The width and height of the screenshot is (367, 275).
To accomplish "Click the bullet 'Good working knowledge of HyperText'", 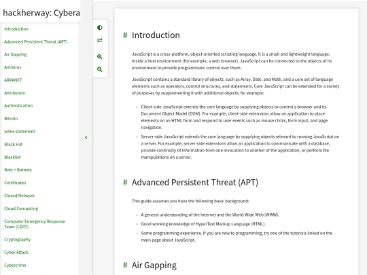I will 203,224.
